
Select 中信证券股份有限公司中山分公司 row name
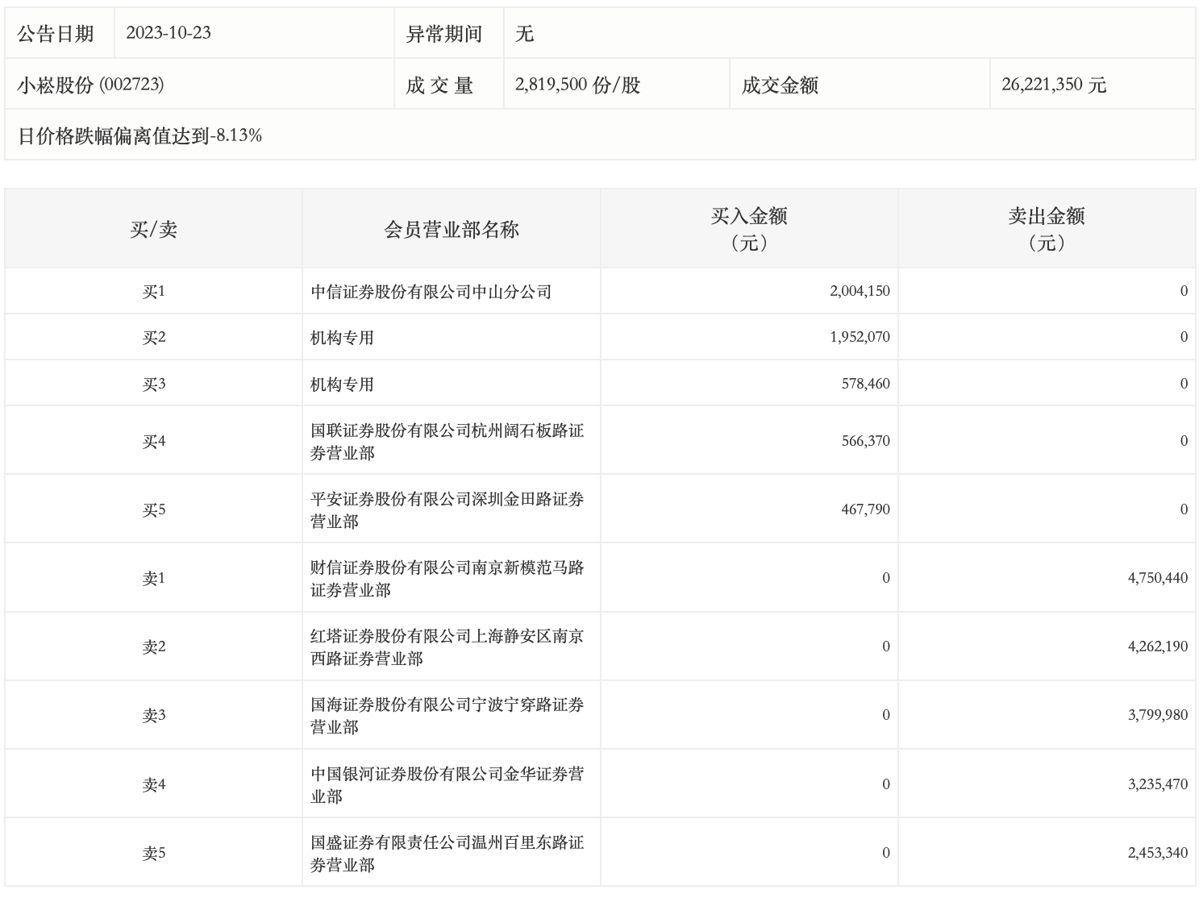click(x=431, y=292)
